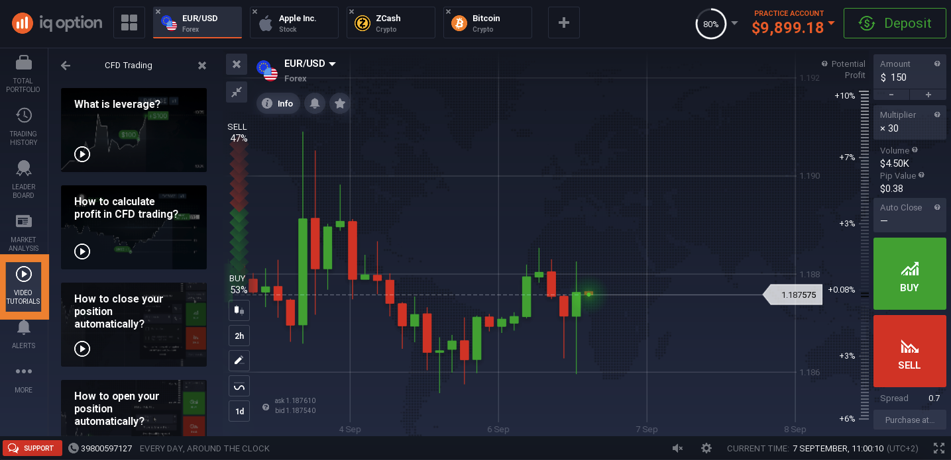Open drawing tools pencil icon

(x=239, y=361)
